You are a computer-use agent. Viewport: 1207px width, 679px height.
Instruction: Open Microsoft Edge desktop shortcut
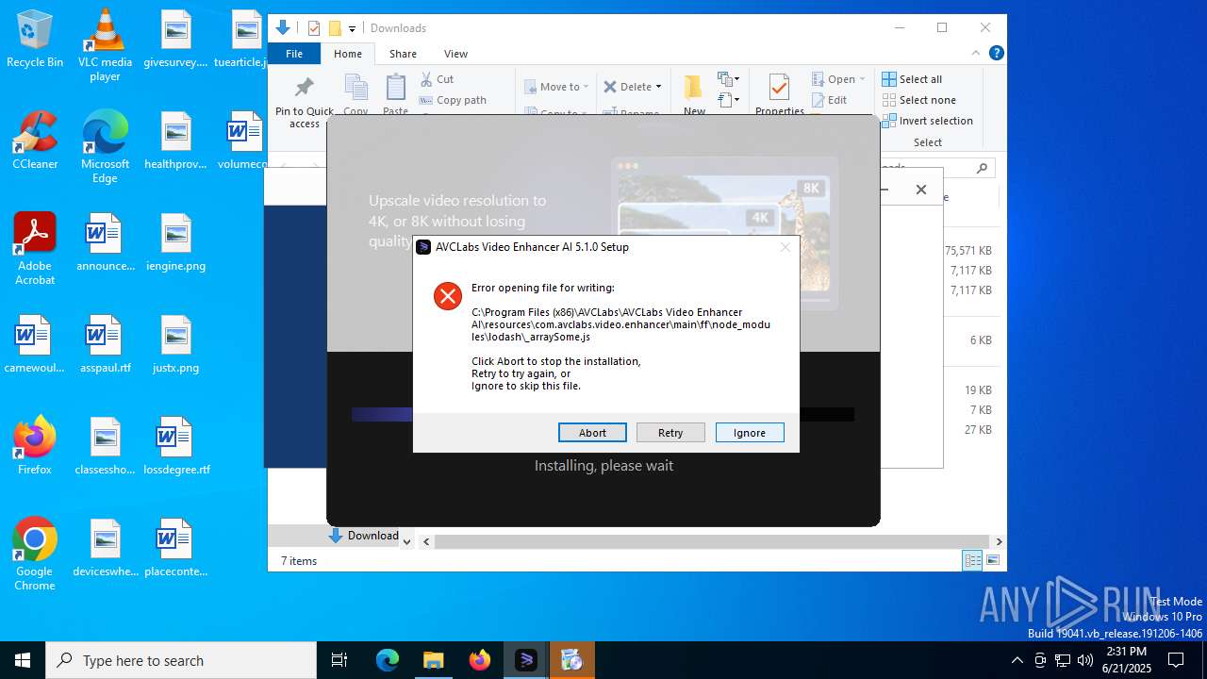point(105,147)
